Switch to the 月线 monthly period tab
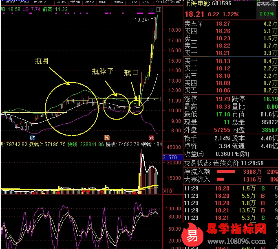Image resolution: width=278 pixels, height=249 pixels. [24, 2]
